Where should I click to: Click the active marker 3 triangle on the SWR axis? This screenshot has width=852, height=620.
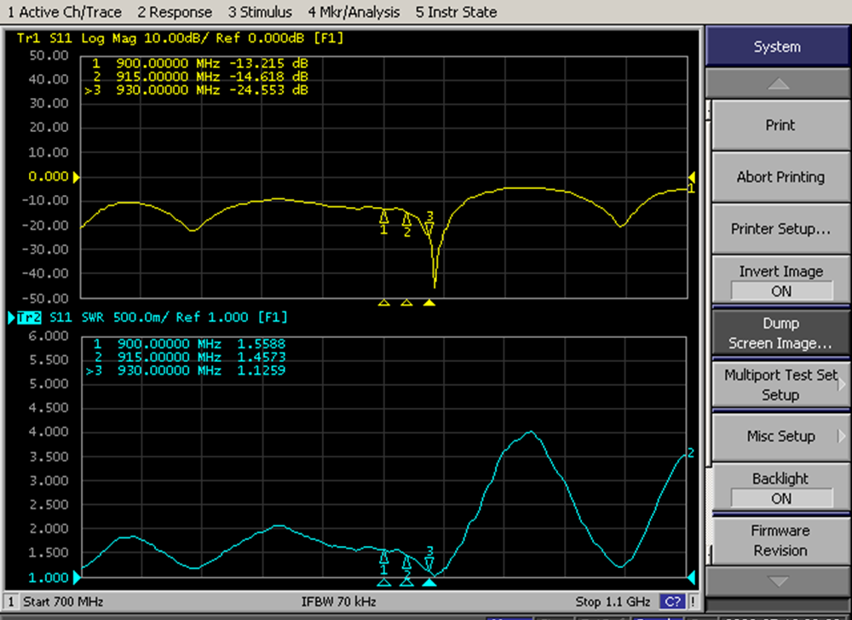point(429,583)
